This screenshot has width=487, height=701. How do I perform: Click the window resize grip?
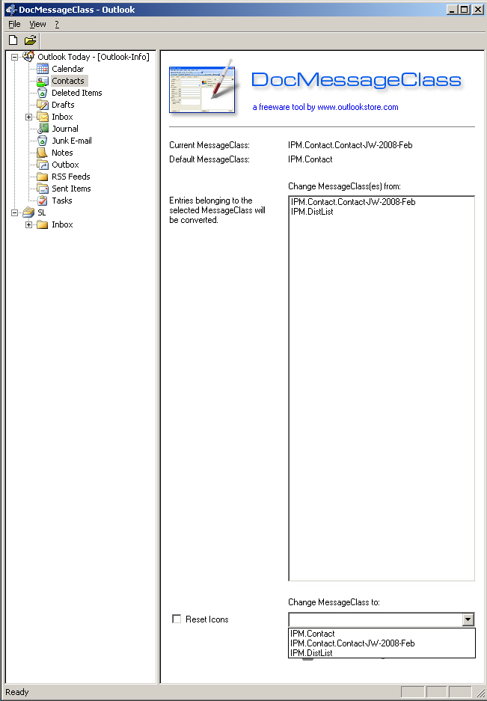(x=481, y=691)
